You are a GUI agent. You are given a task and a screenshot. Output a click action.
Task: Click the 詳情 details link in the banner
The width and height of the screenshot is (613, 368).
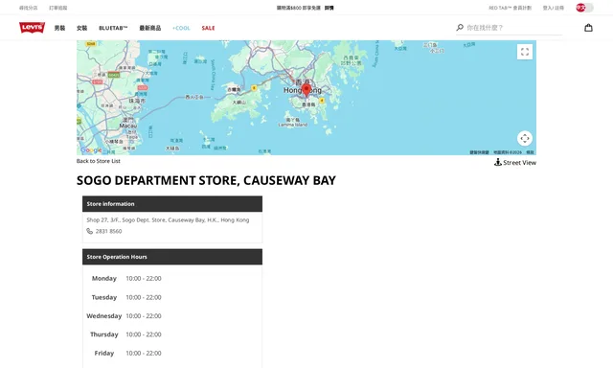(x=329, y=8)
